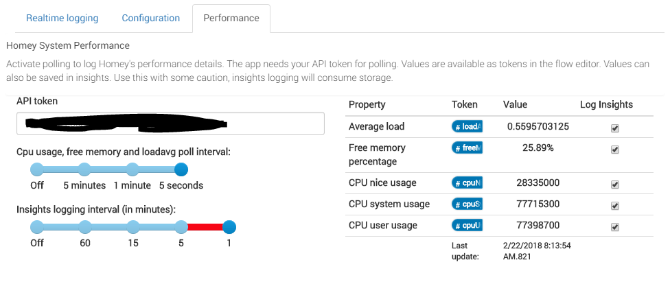Toggle Log Insights for Free memory percentage

[615, 150]
